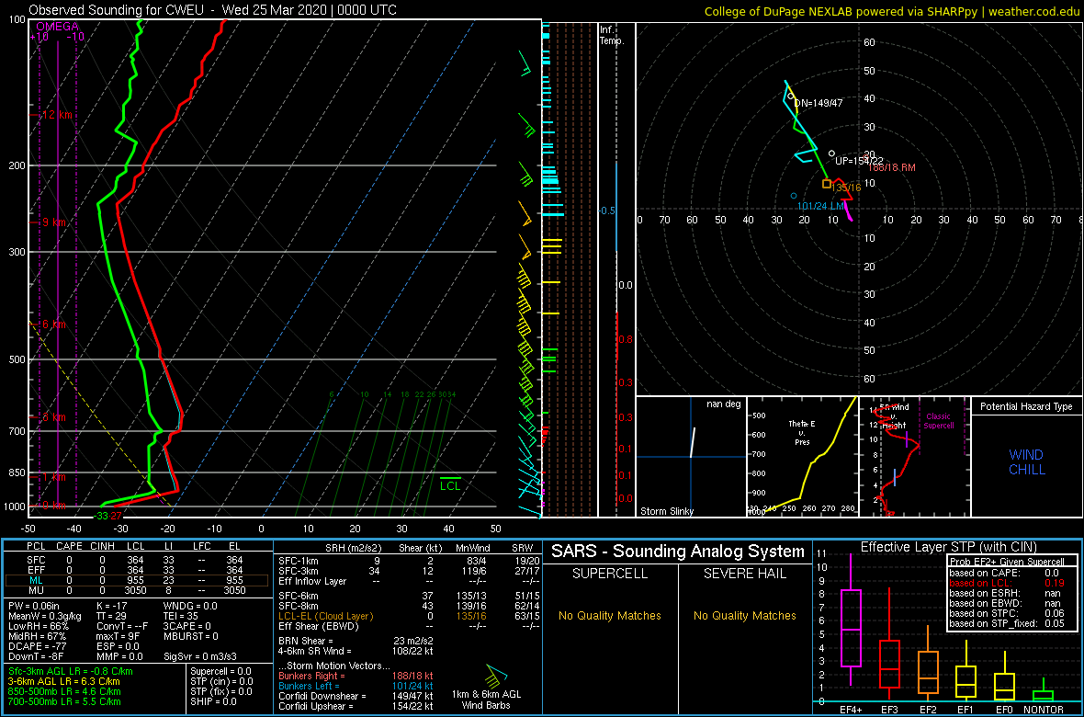Click the Theta-E v. Pres plot
Screen dimensions: 1084x717
803,457
